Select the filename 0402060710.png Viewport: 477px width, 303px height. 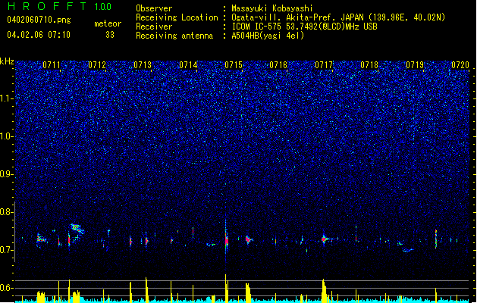pos(39,20)
